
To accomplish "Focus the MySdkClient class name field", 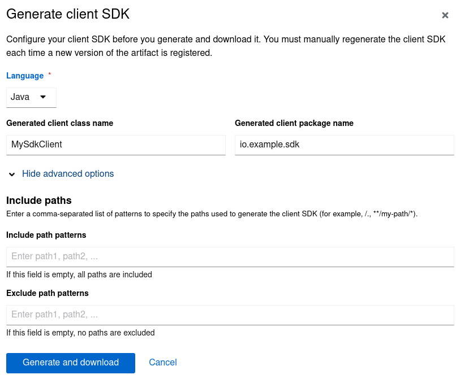I will click(115, 145).
